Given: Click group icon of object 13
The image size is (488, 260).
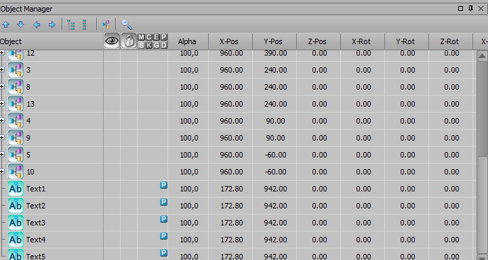Looking at the screenshot, I should coord(16,104).
